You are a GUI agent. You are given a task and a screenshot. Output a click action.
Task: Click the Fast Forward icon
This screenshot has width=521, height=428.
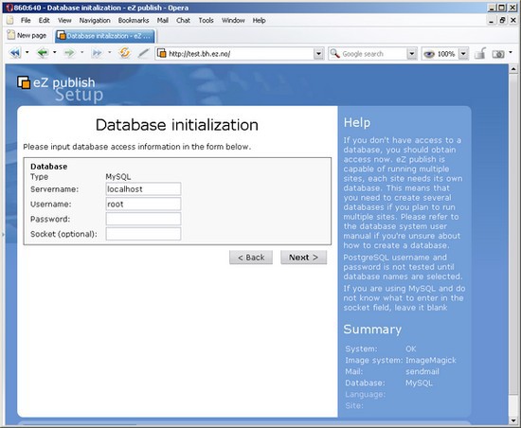point(97,53)
